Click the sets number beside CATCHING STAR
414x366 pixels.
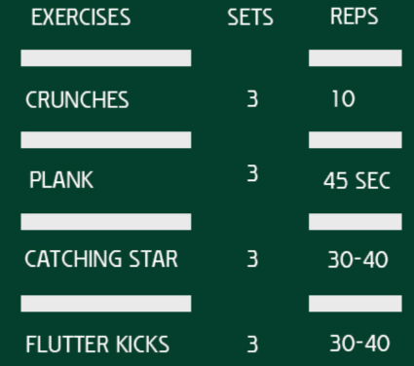(252, 260)
